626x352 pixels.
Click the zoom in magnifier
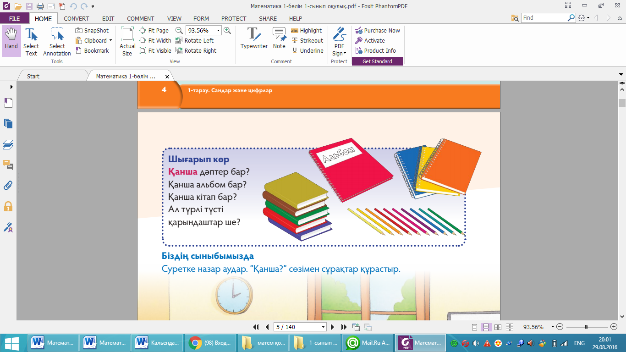(x=227, y=31)
